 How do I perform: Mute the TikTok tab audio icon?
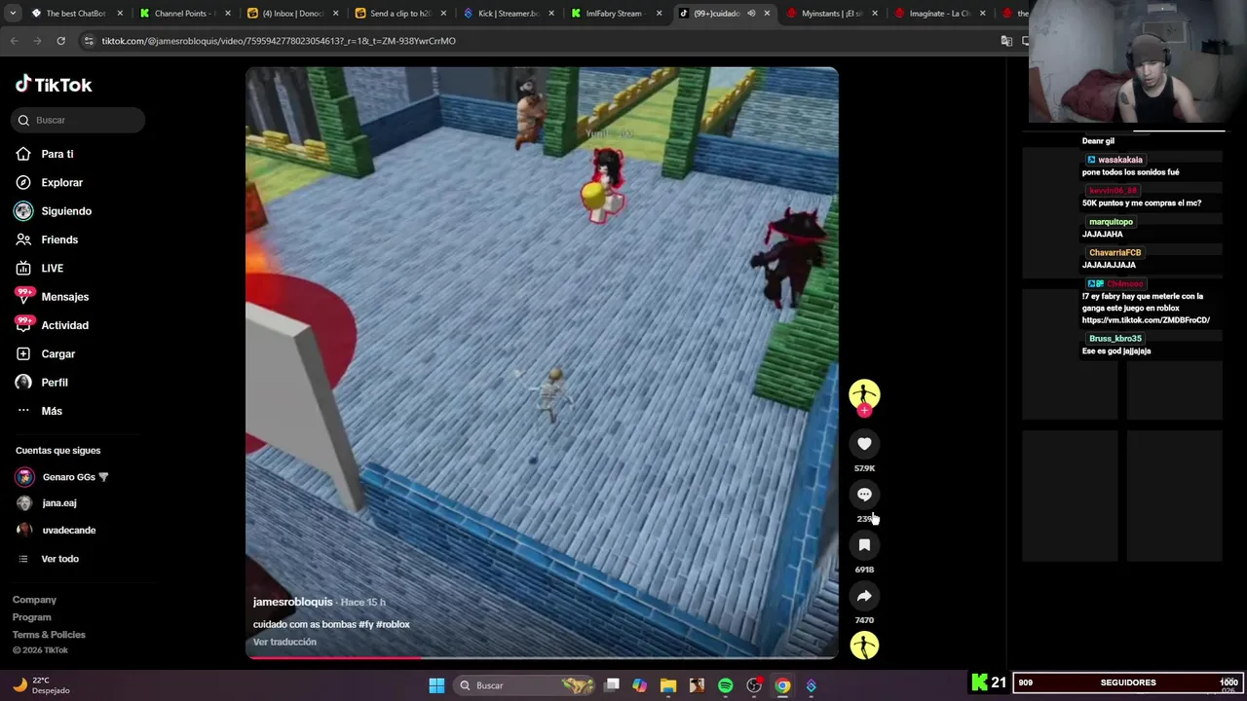pyautogui.click(x=751, y=14)
